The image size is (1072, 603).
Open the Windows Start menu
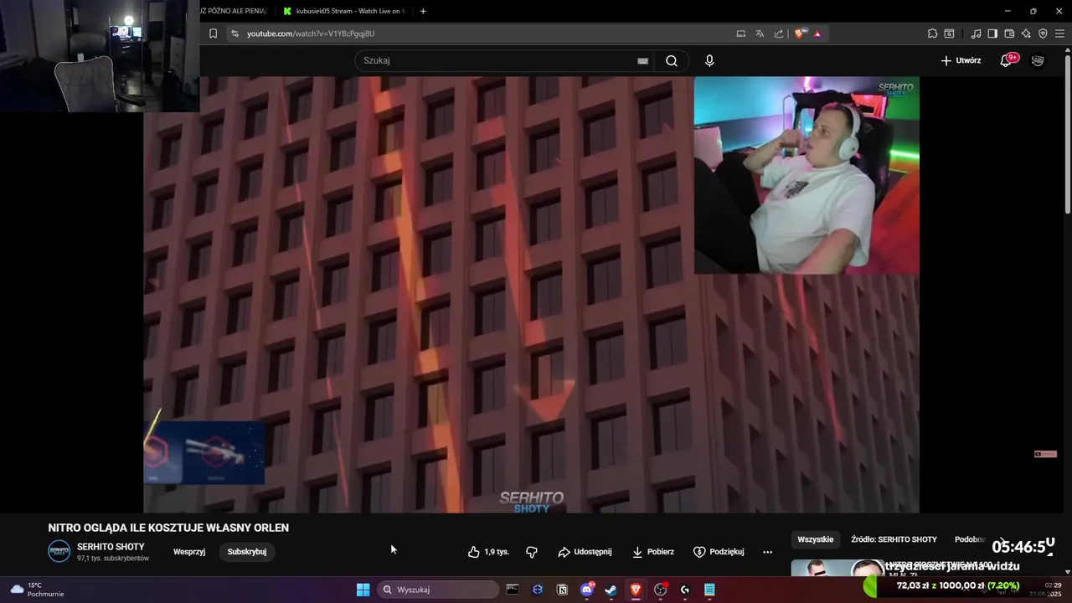363,590
